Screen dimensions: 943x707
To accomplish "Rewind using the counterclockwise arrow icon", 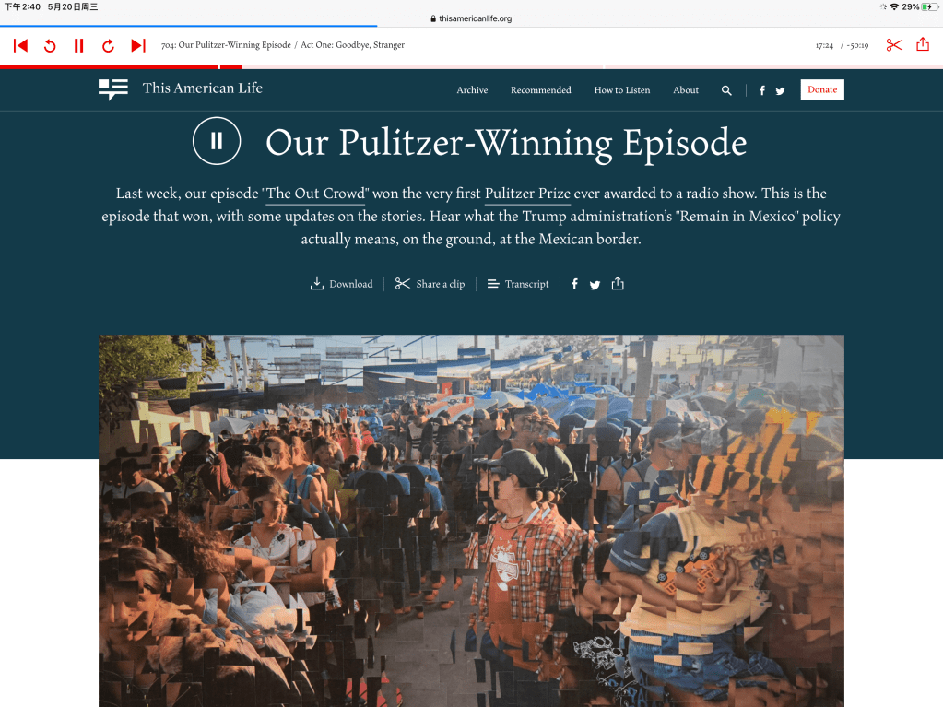I will pyautogui.click(x=50, y=46).
